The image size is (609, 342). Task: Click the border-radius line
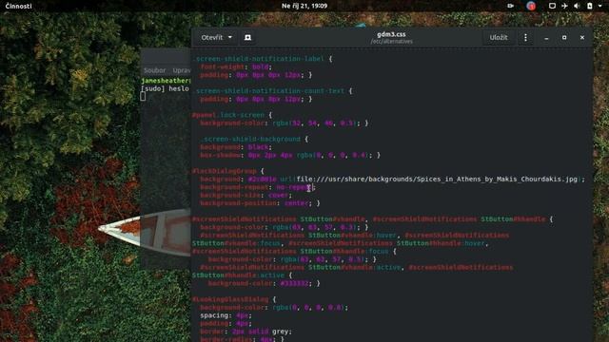point(242,339)
